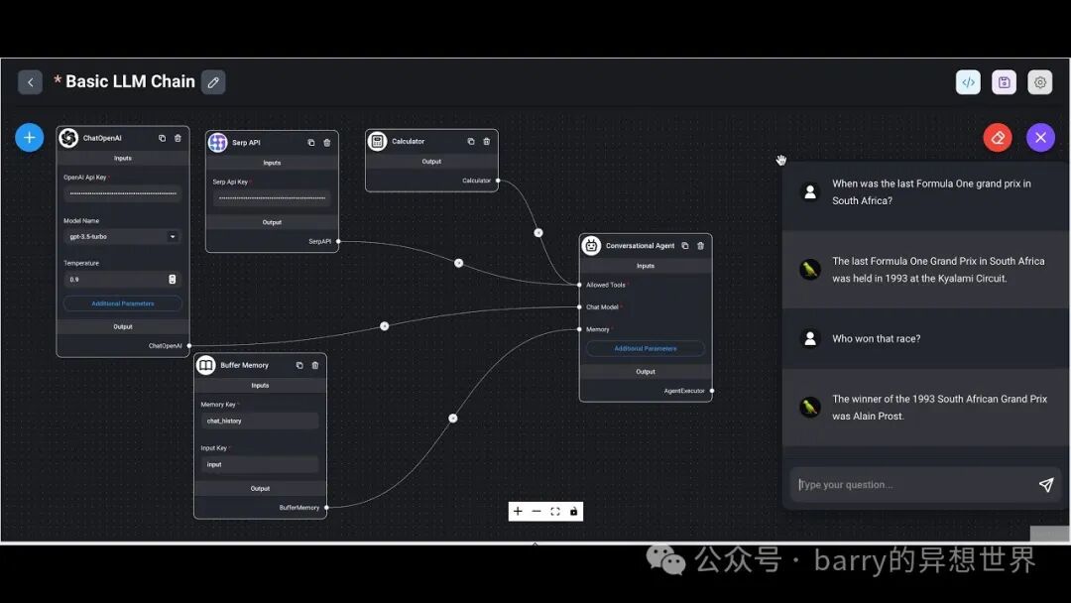Remove the SerpAPI to Allowed Tools edge
Viewport: 1071px width, 603px height.
pyautogui.click(x=459, y=263)
